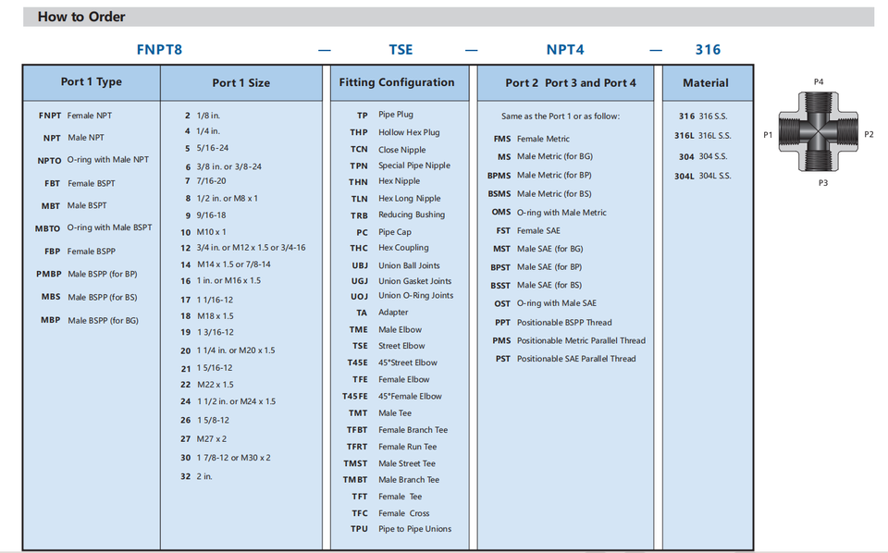Click the 'Material' column header
The width and height of the screenshot is (888, 553).
tap(705, 82)
